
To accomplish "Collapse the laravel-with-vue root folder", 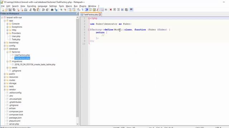I will (2, 17).
